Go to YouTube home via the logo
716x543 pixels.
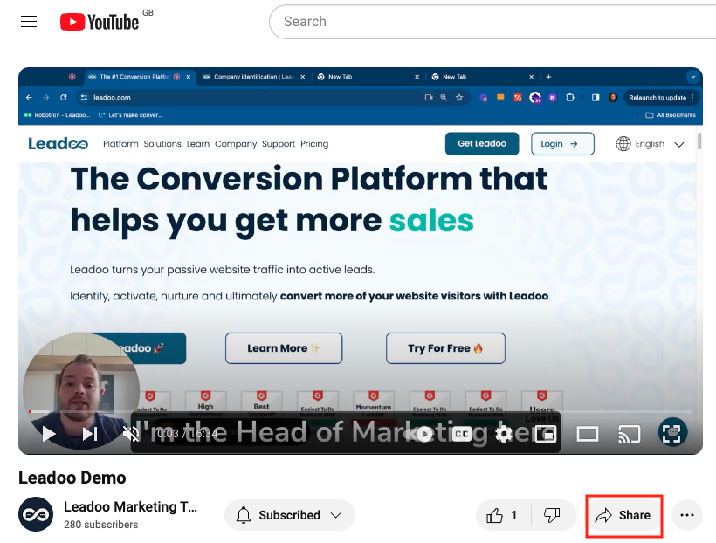99,21
